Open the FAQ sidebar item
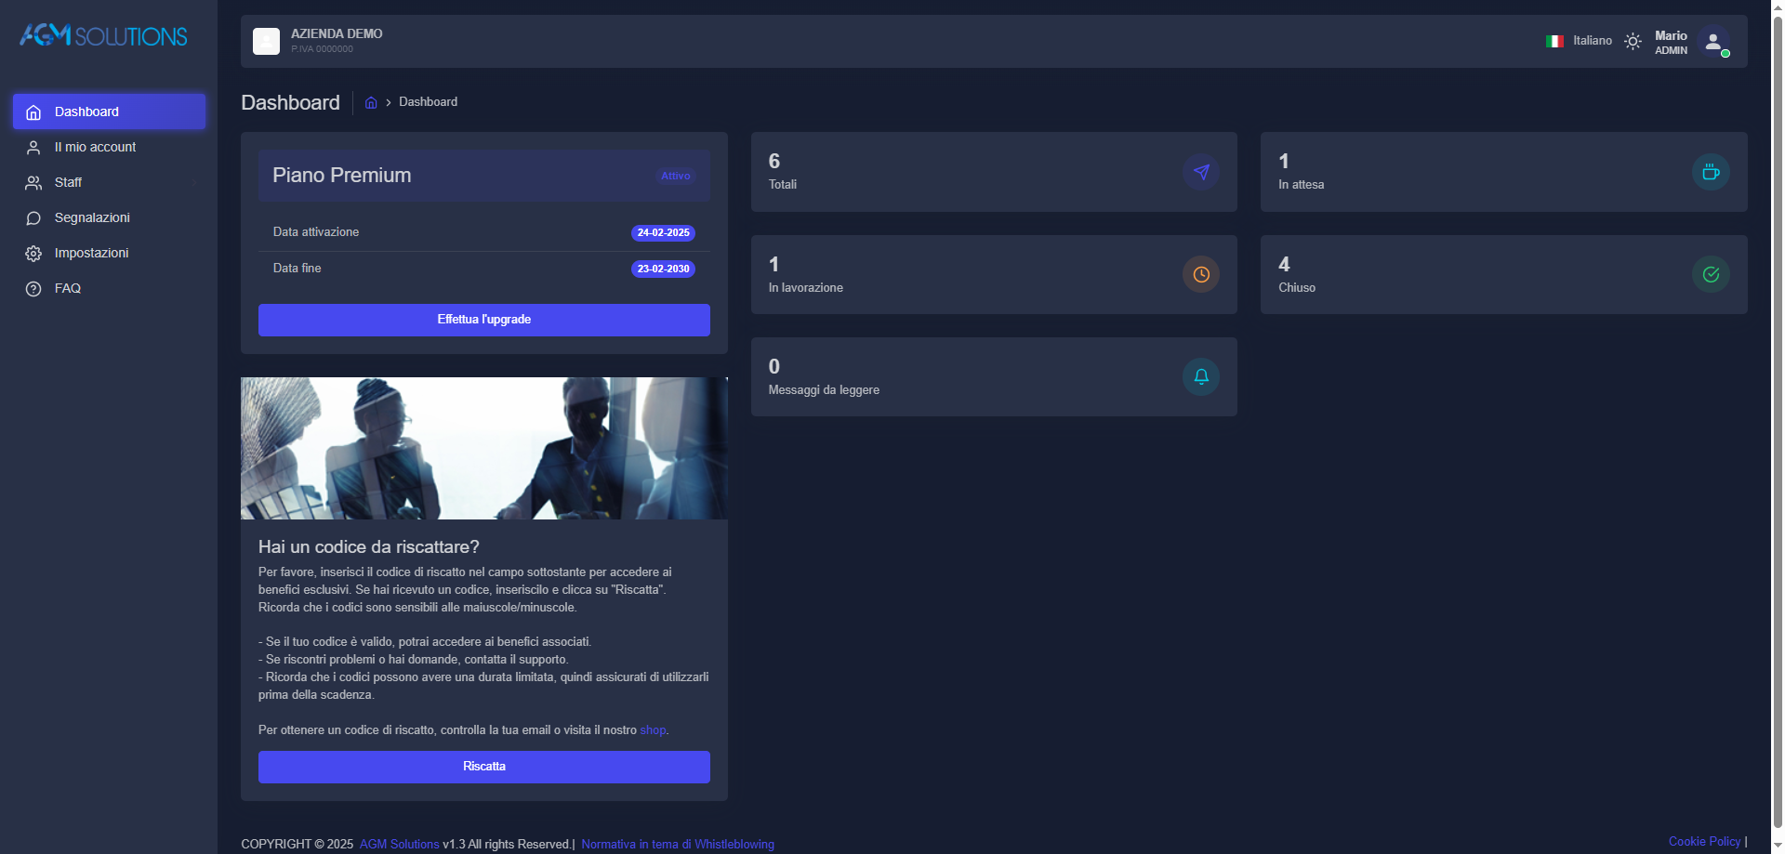The image size is (1785, 854). tap(68, 289)
